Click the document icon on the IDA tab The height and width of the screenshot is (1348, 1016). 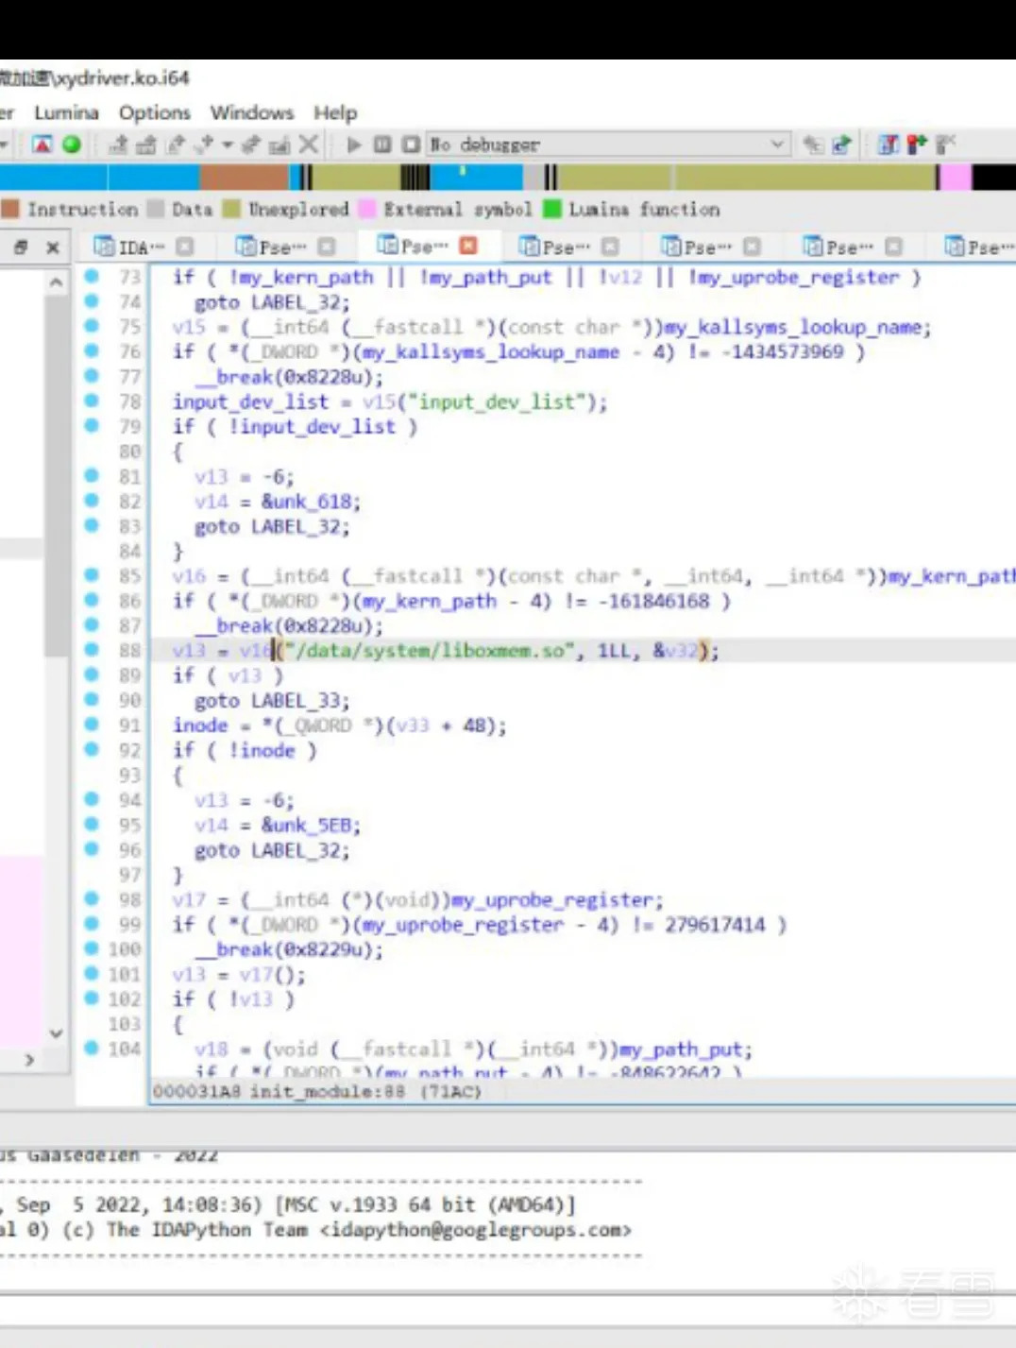(104, 247)
